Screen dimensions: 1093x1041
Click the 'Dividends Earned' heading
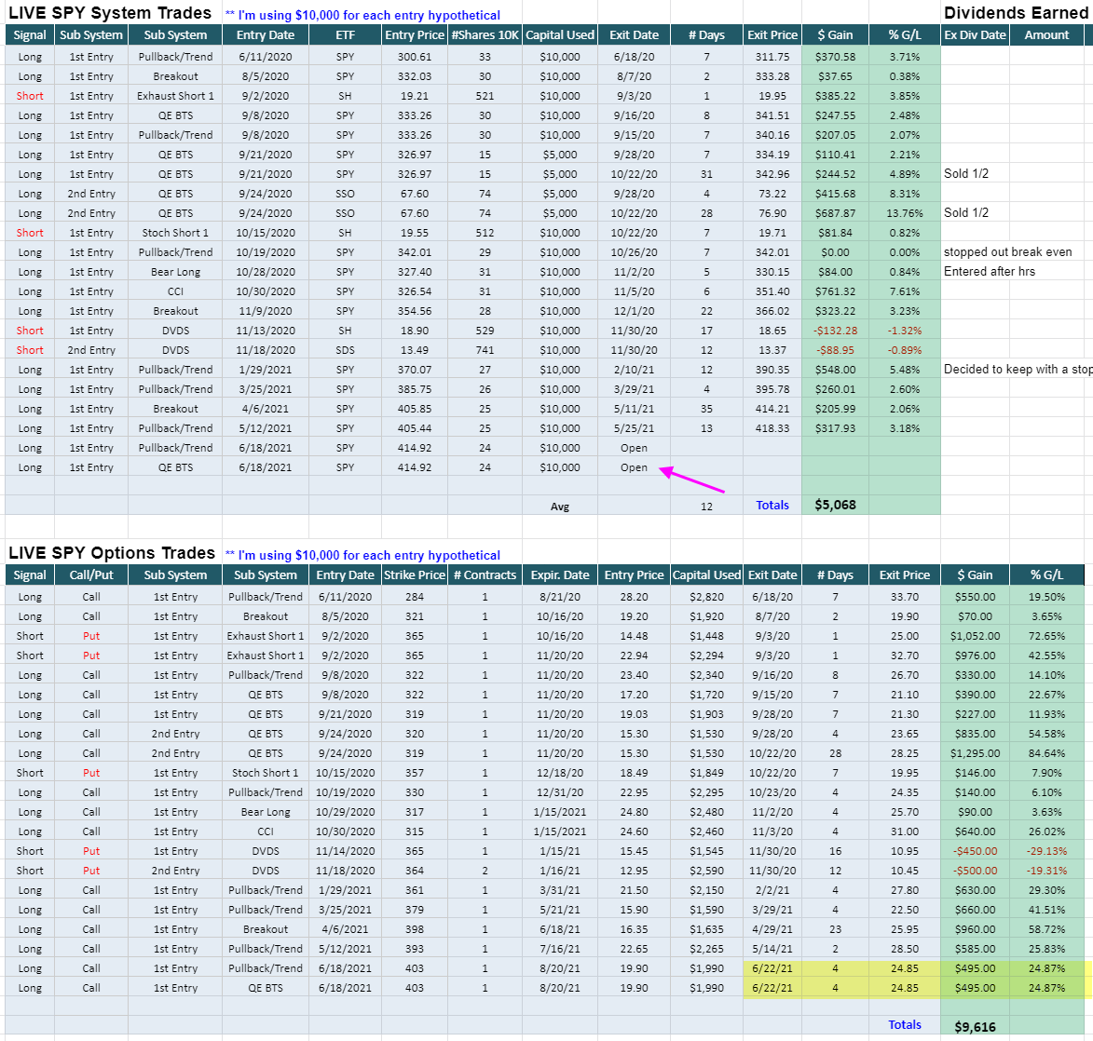point(1016,13)
